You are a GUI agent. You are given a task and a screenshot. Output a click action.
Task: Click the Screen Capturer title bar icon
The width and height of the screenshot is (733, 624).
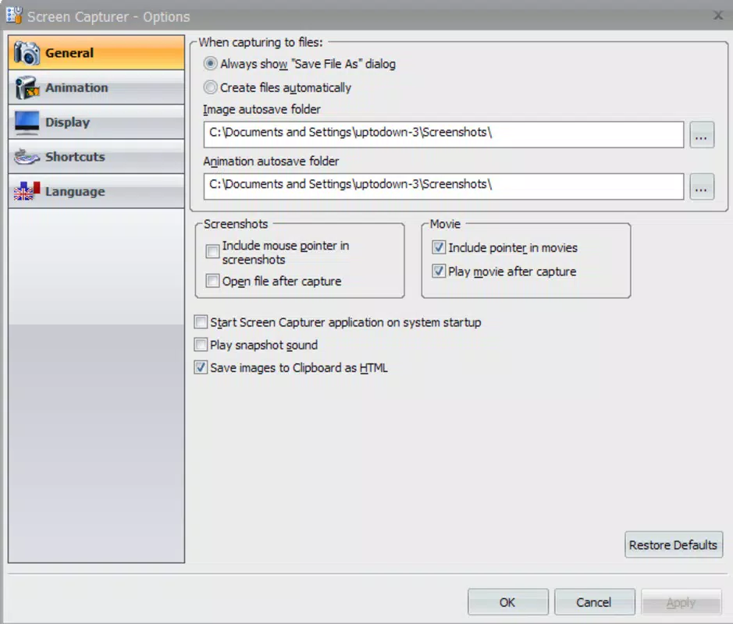click(14, 16)
